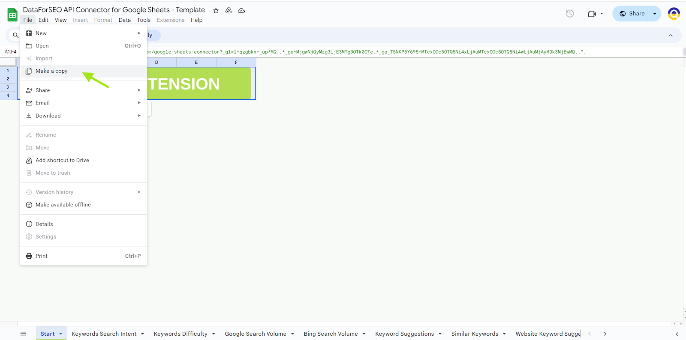Open Google Search Volume tab dropdown arrow

[x=292, y=334]
